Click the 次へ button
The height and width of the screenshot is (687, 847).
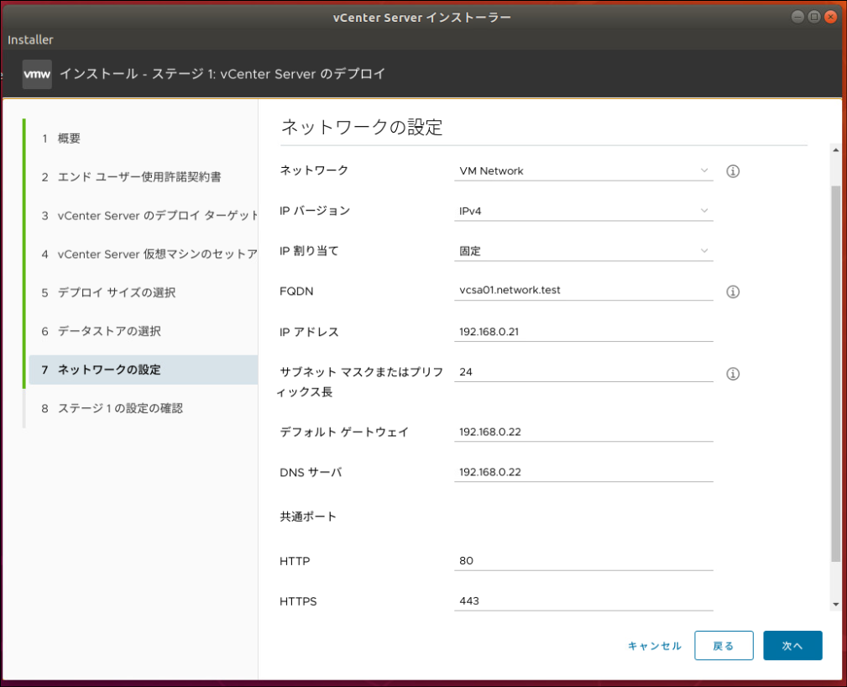point(792,645)
